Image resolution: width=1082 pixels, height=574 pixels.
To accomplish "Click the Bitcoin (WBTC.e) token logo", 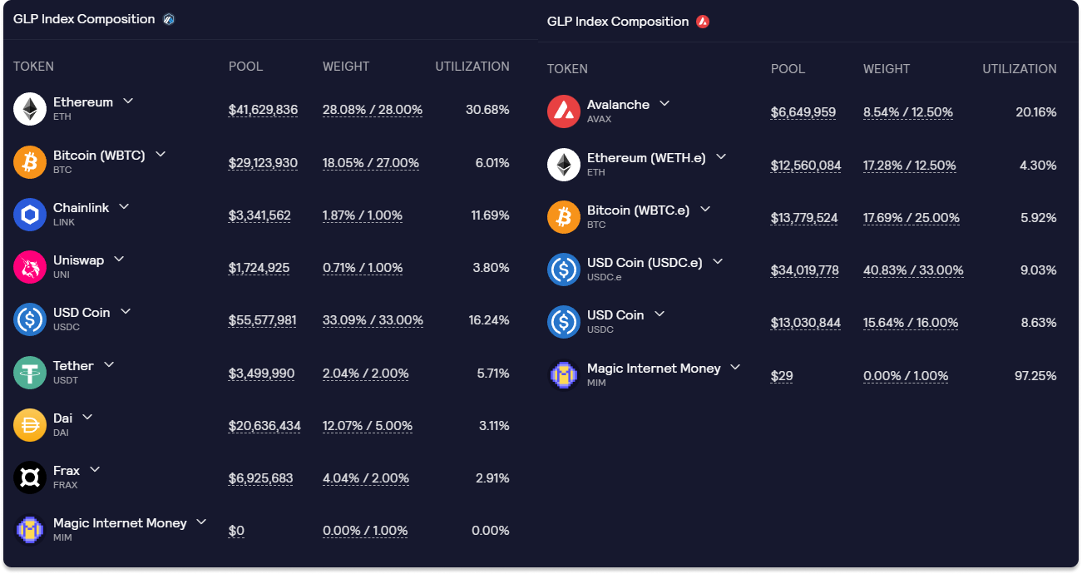I will coord(564,217).
